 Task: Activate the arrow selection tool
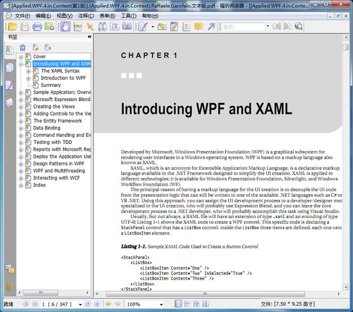[90, 27]
